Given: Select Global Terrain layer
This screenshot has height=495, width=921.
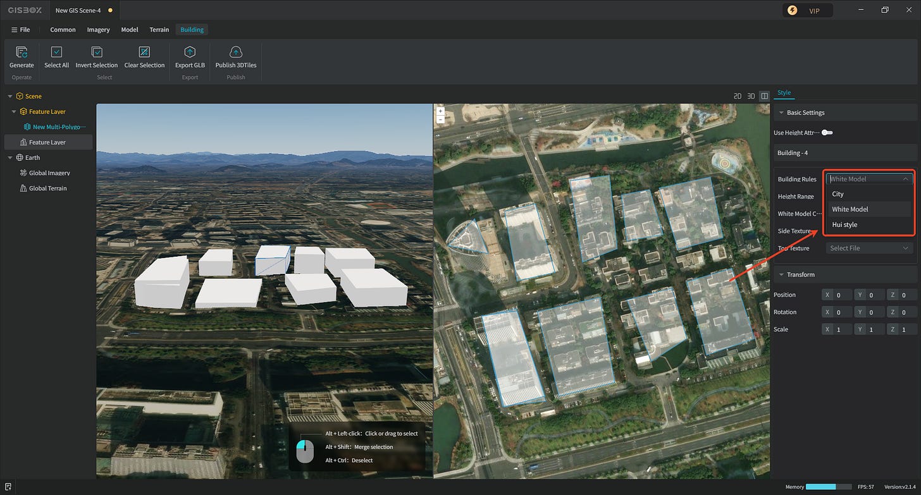Looking at the screenshot, I should tap(48, 188).
